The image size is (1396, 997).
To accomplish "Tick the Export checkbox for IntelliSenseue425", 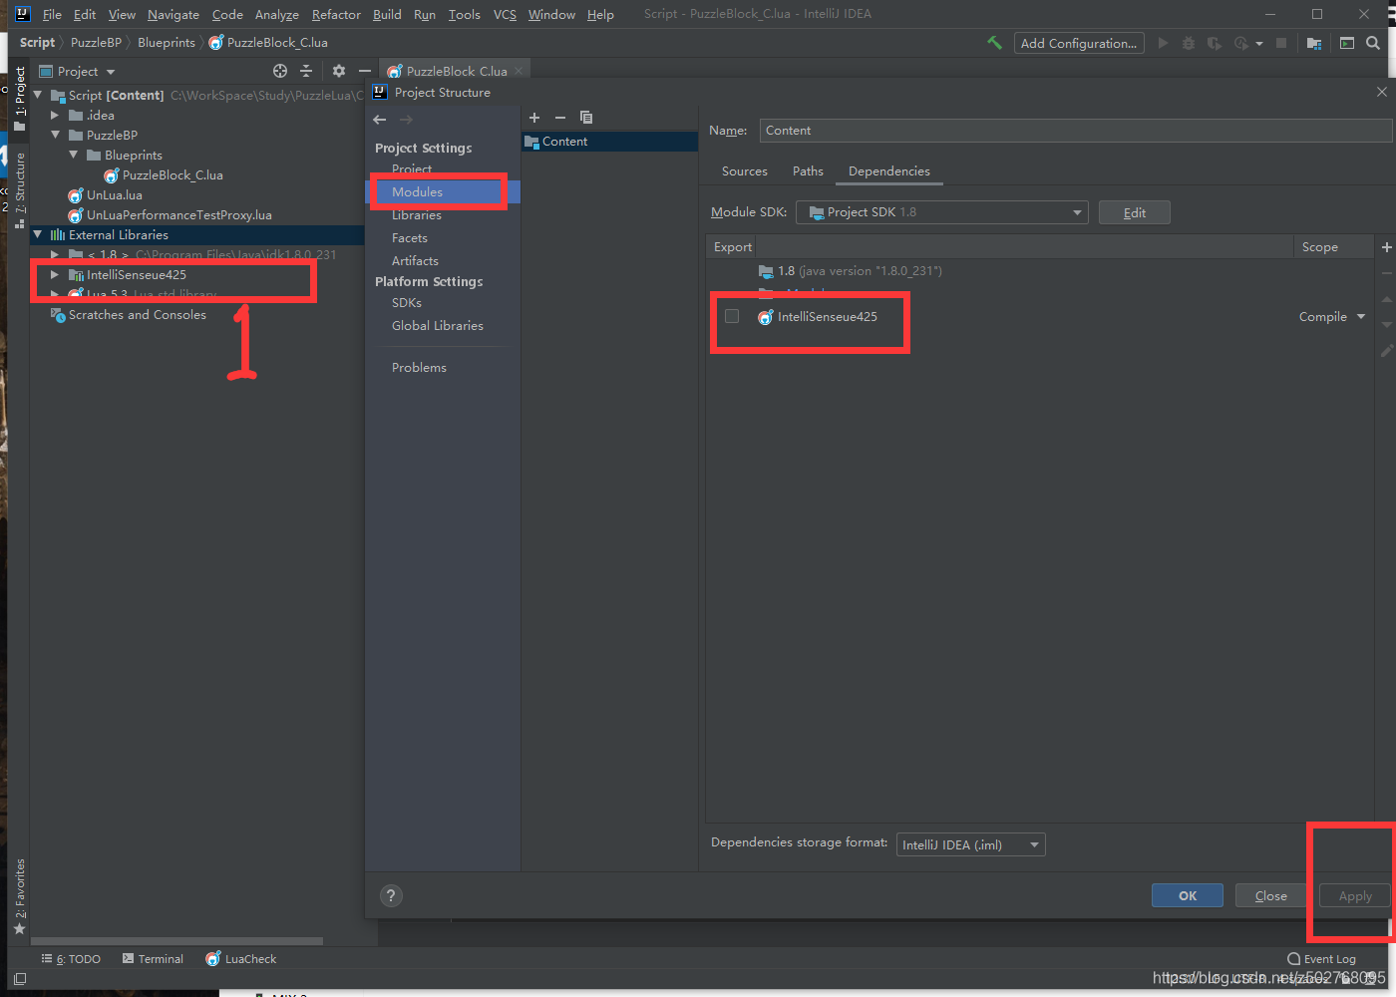I will point(732,316).
